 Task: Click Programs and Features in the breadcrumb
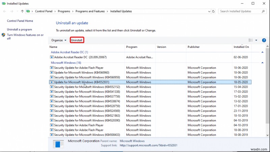pyautogui.click(x=90, y=11)
